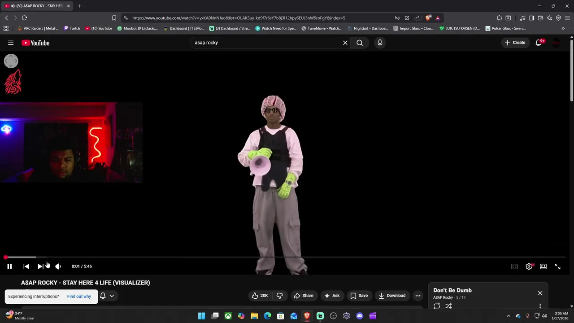This screenshot has width=574, height=323.
Task: Go to previous video in playlist
Action: coord(26,266)
